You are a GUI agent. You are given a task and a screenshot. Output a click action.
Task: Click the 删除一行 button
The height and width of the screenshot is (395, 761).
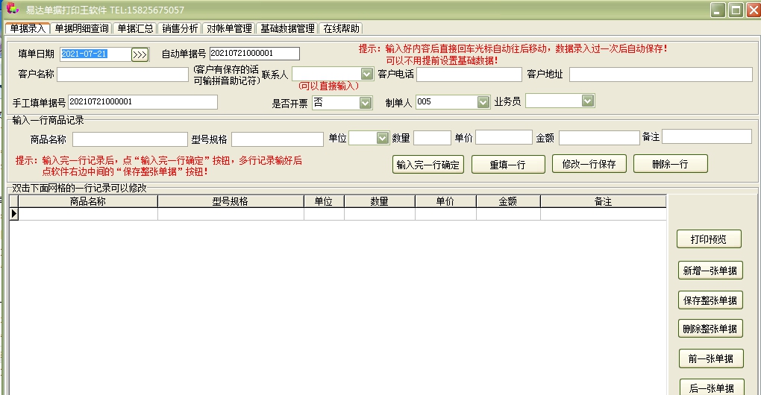tap(670, 164)
